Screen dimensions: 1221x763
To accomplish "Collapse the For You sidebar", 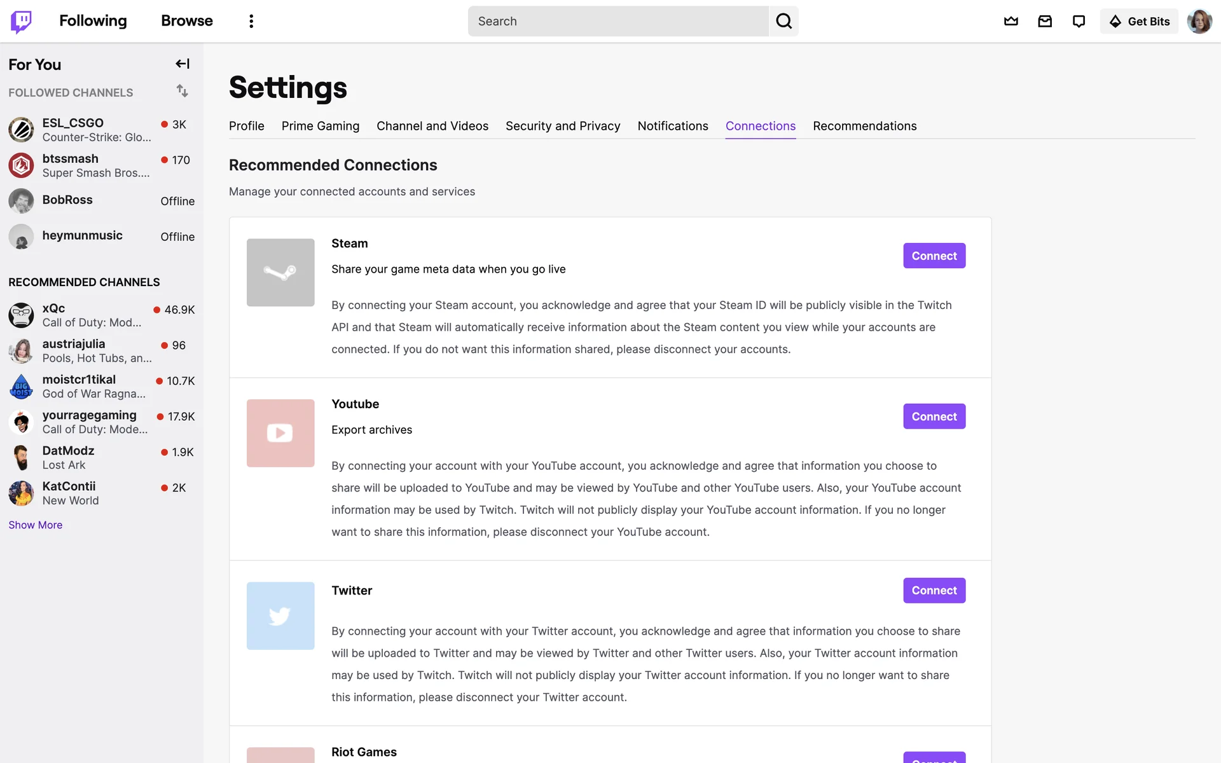I will point(183,64).
